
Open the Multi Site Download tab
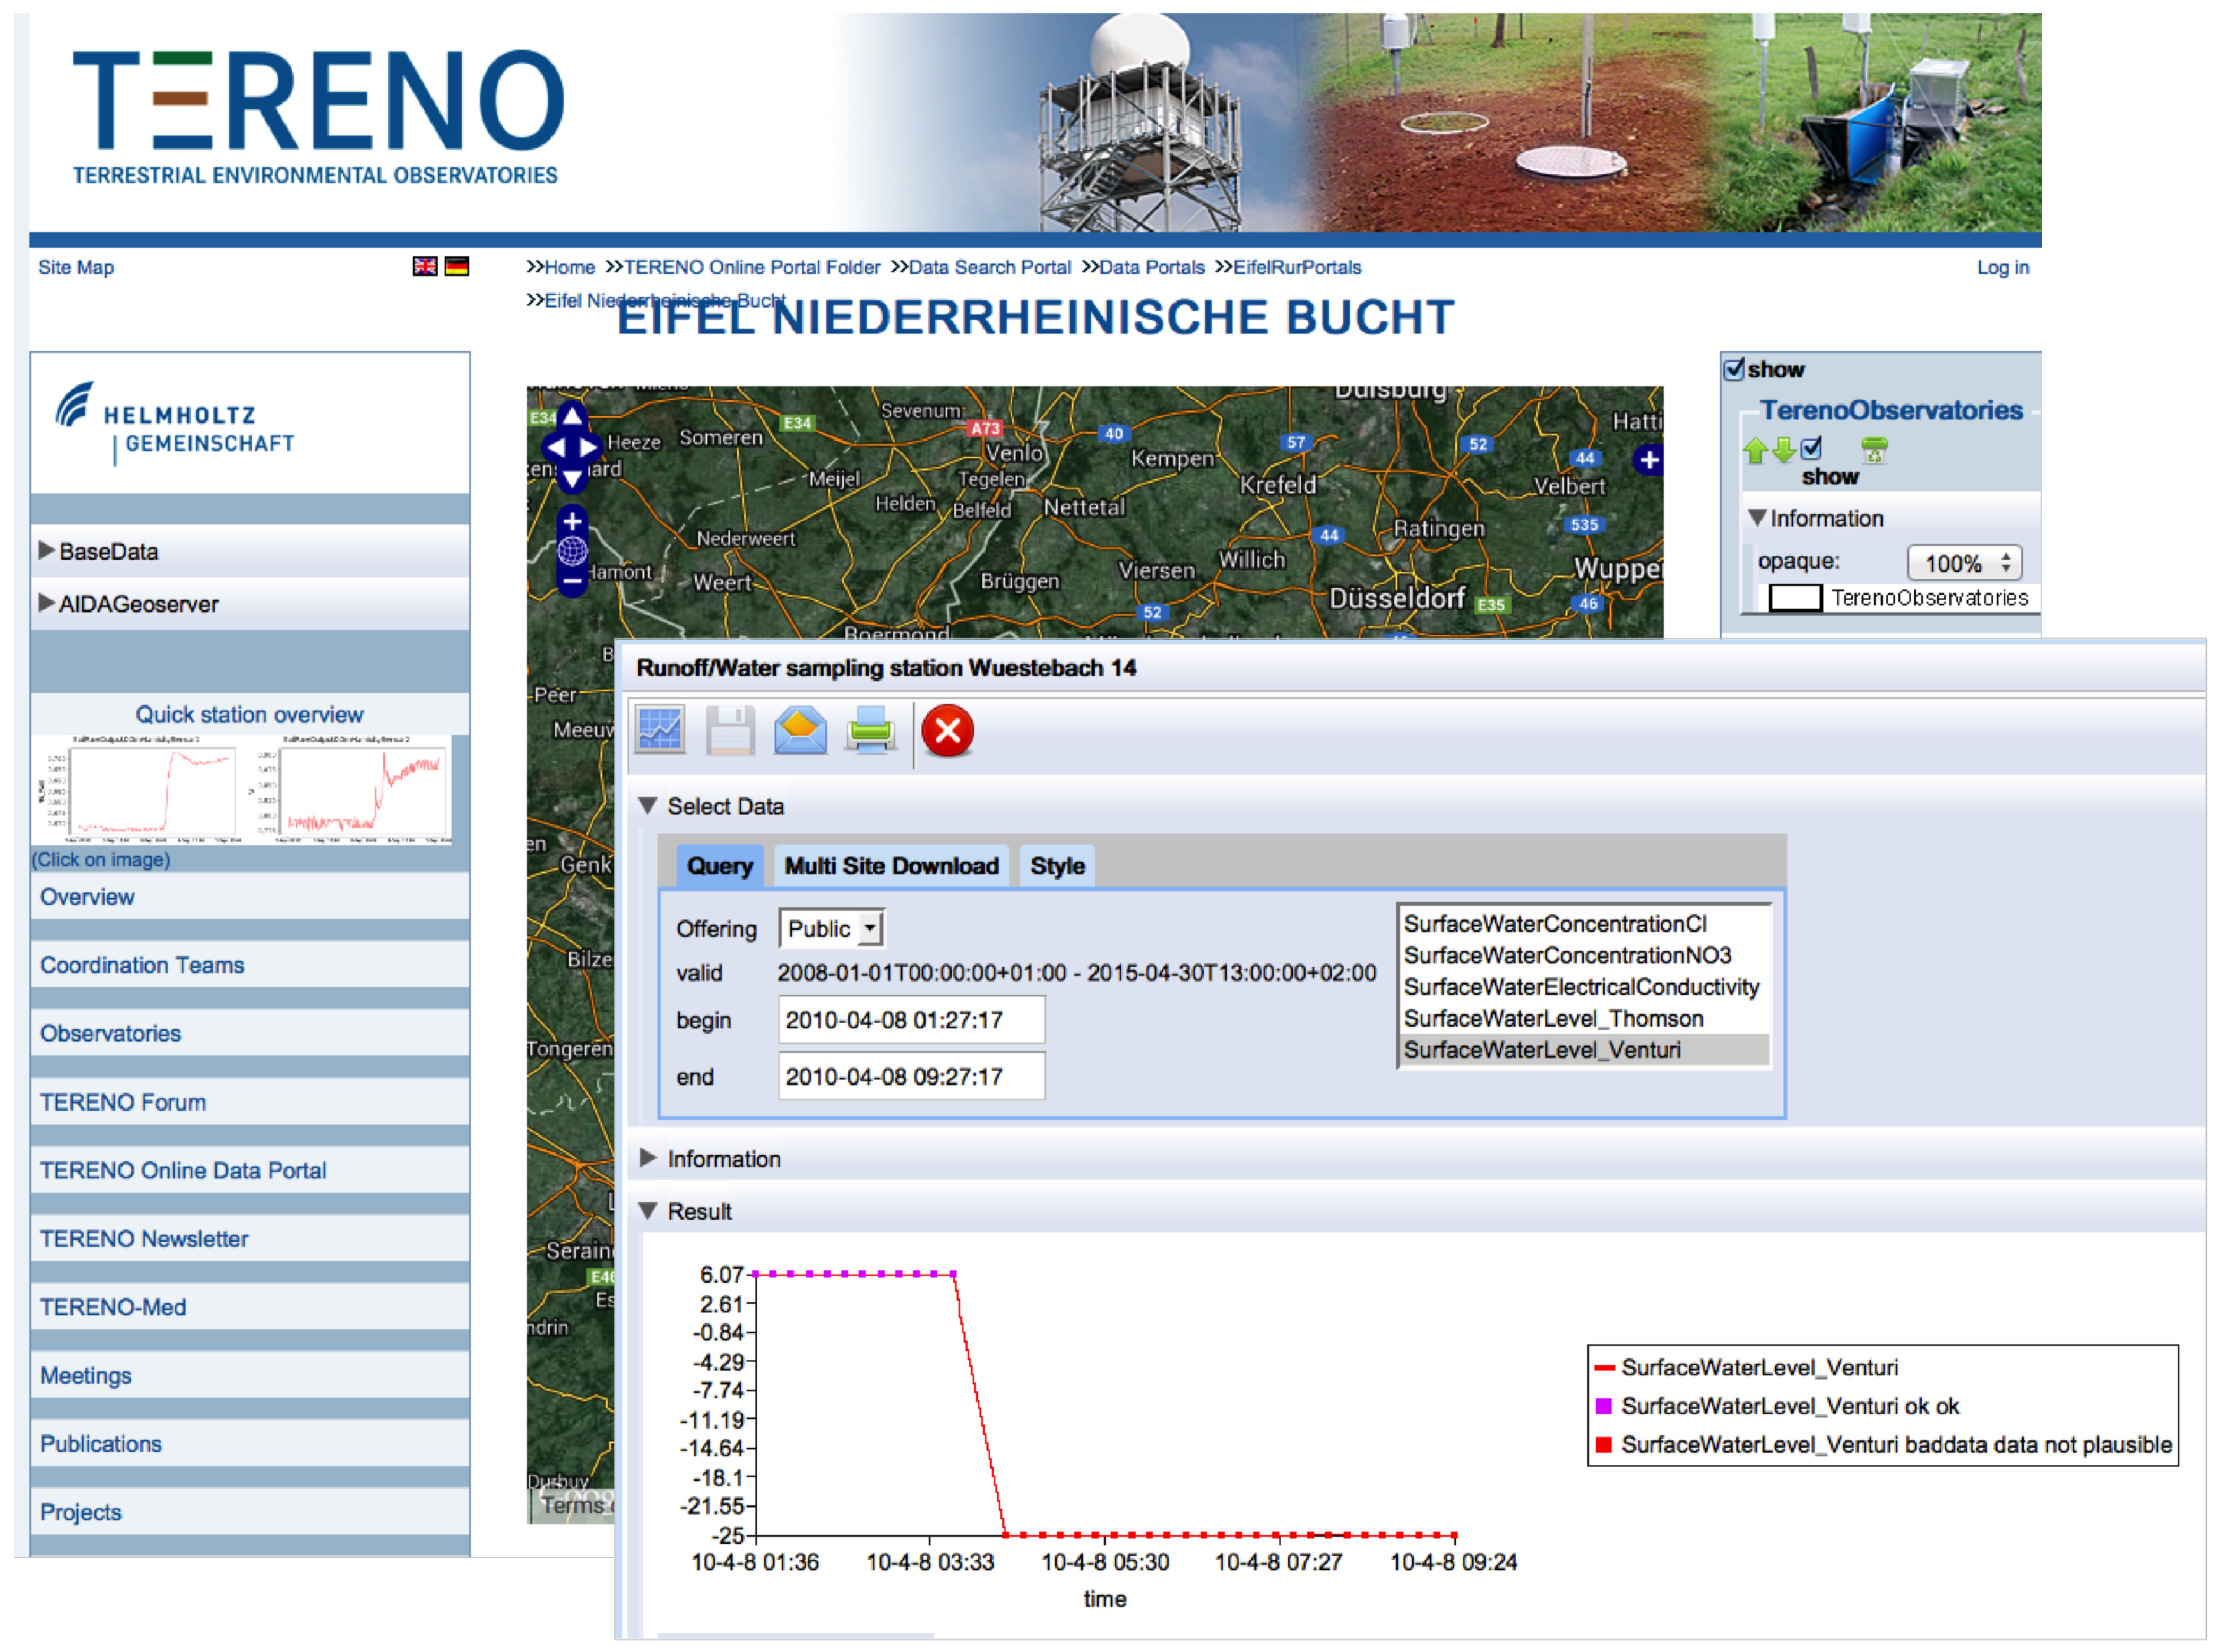tap(891, 866)
